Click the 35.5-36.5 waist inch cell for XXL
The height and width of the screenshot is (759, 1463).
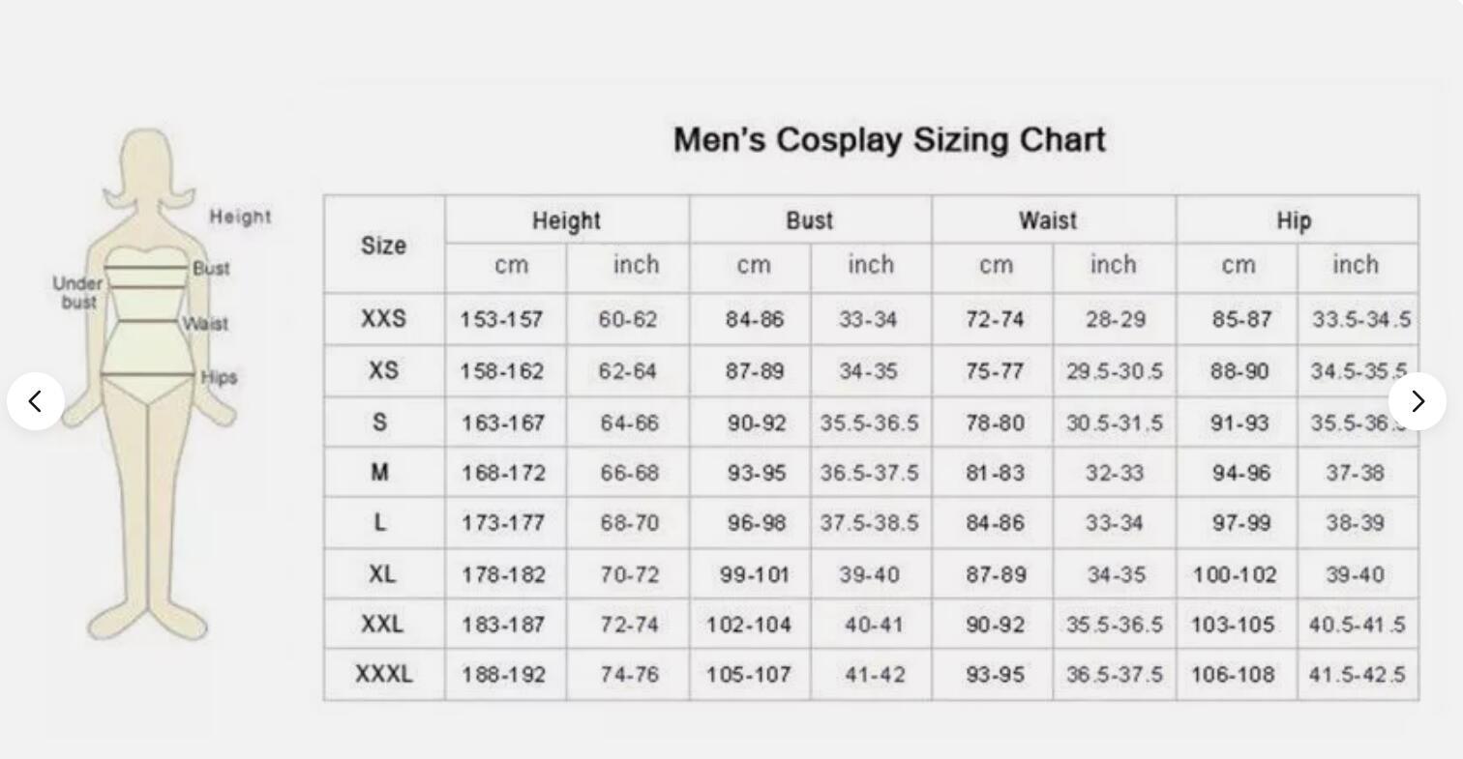[x=1115, y=626]
